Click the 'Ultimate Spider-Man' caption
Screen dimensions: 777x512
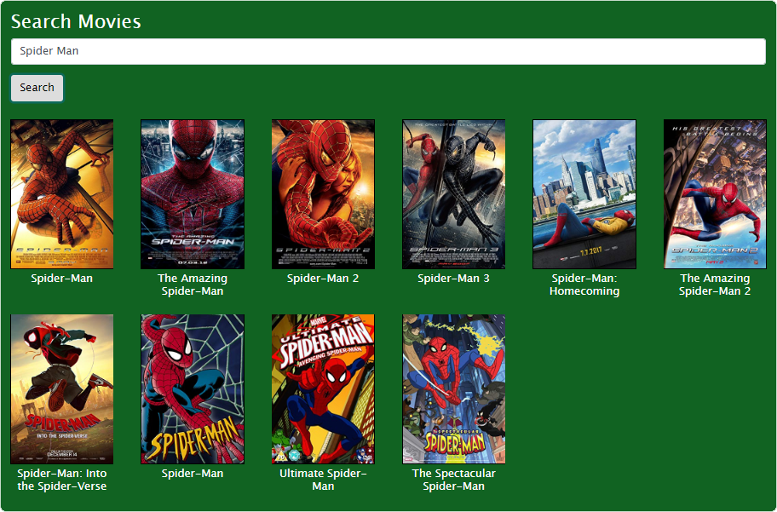pyautogui.click(x=323, y=480)
